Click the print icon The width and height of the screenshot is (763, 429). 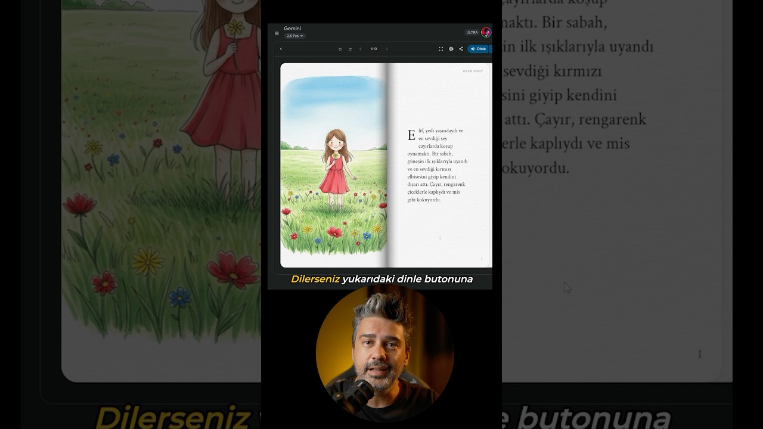(x=451, y=49)
